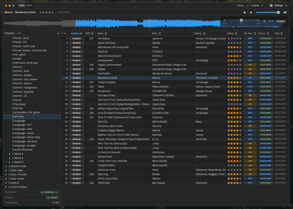
Task: Sort tracks using Genres column sort icon
Action: point(204,33)
